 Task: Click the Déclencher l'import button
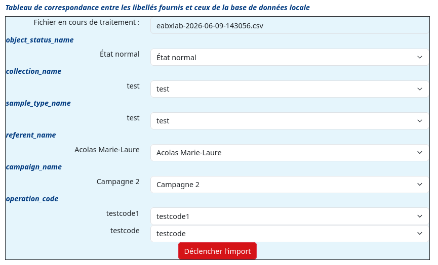(217, 251)
